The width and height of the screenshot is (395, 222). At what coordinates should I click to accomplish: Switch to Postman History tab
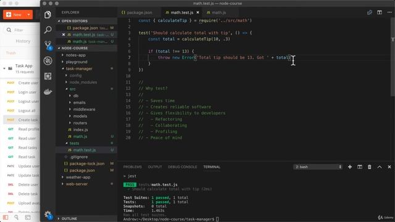23,41
